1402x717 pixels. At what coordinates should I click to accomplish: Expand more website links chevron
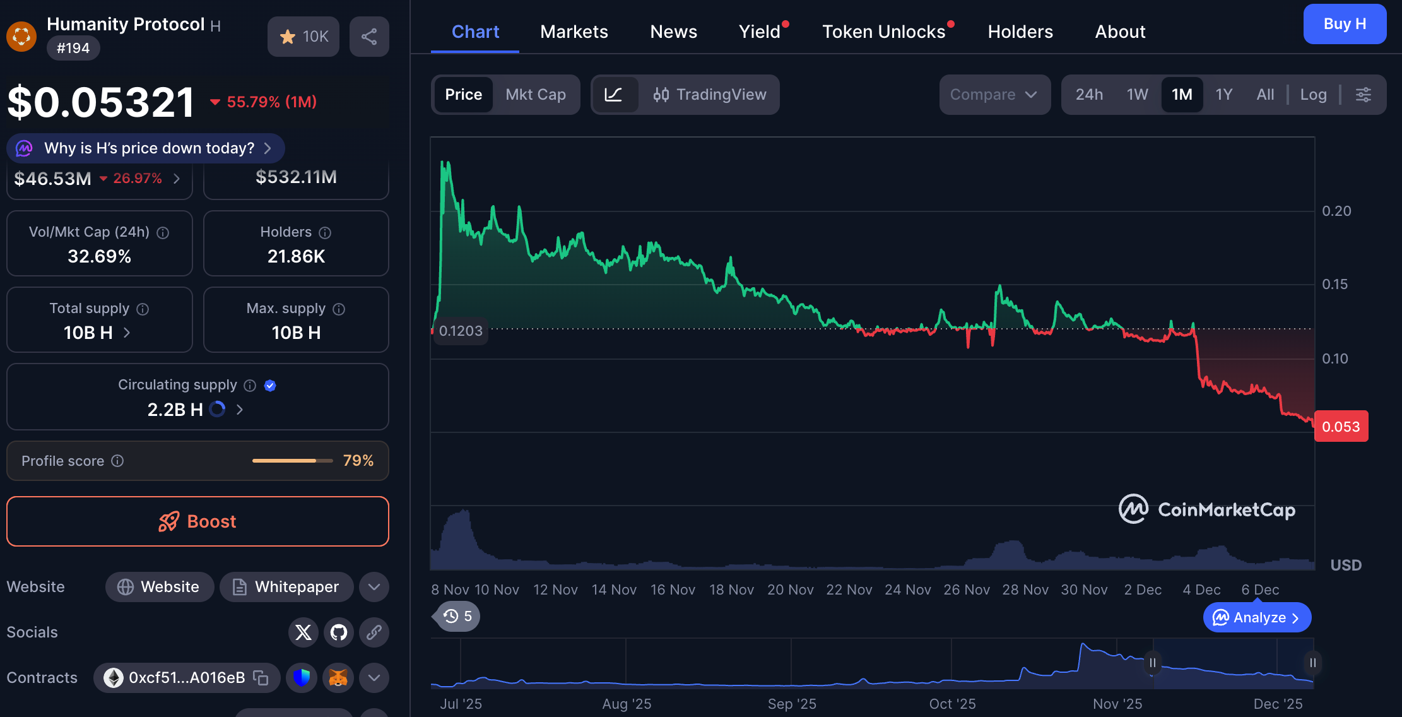tap(374, 587)
